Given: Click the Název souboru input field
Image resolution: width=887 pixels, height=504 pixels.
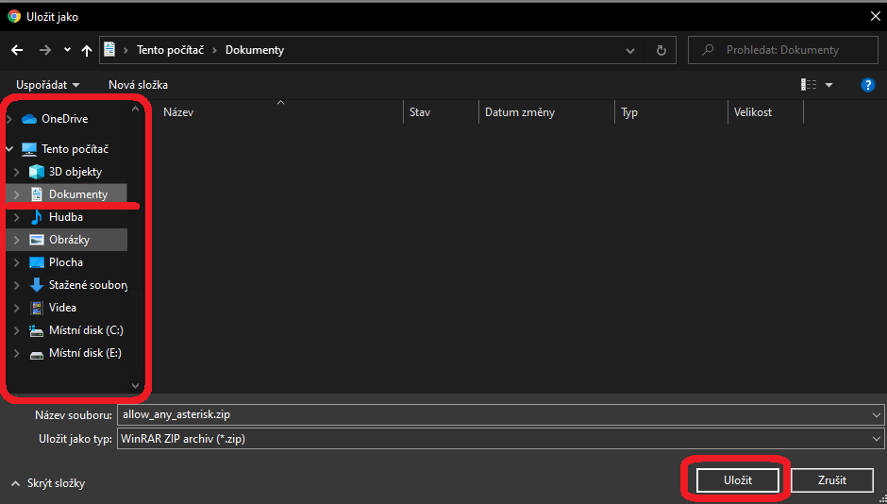Looking at the screenshot, I should [x=491, y=415].
